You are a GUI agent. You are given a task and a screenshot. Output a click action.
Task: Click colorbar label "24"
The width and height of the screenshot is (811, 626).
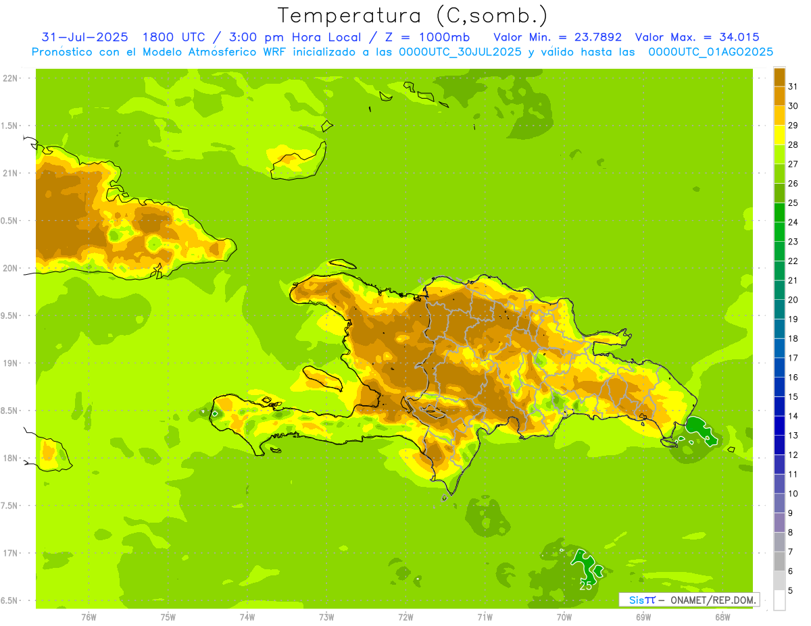tap(793, 222)
